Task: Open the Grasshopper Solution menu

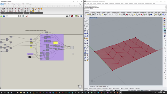Action: (x=19, y=4)
